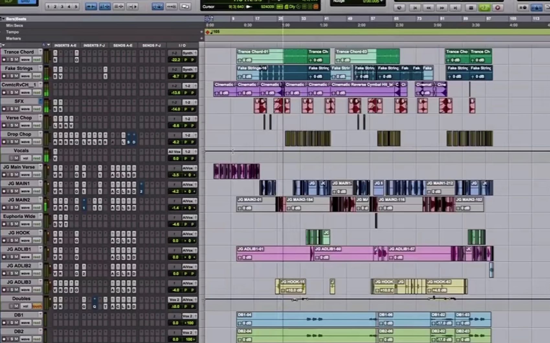Mute the Vocals track
The width and height of the screenshot is (550, 343).
pyautogui.click(x=16, y=158)
